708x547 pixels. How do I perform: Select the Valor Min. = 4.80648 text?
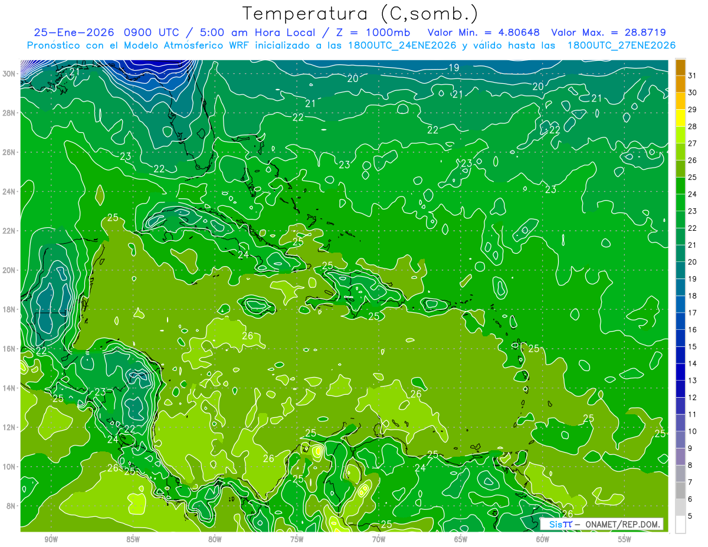[x=483, y=32]
